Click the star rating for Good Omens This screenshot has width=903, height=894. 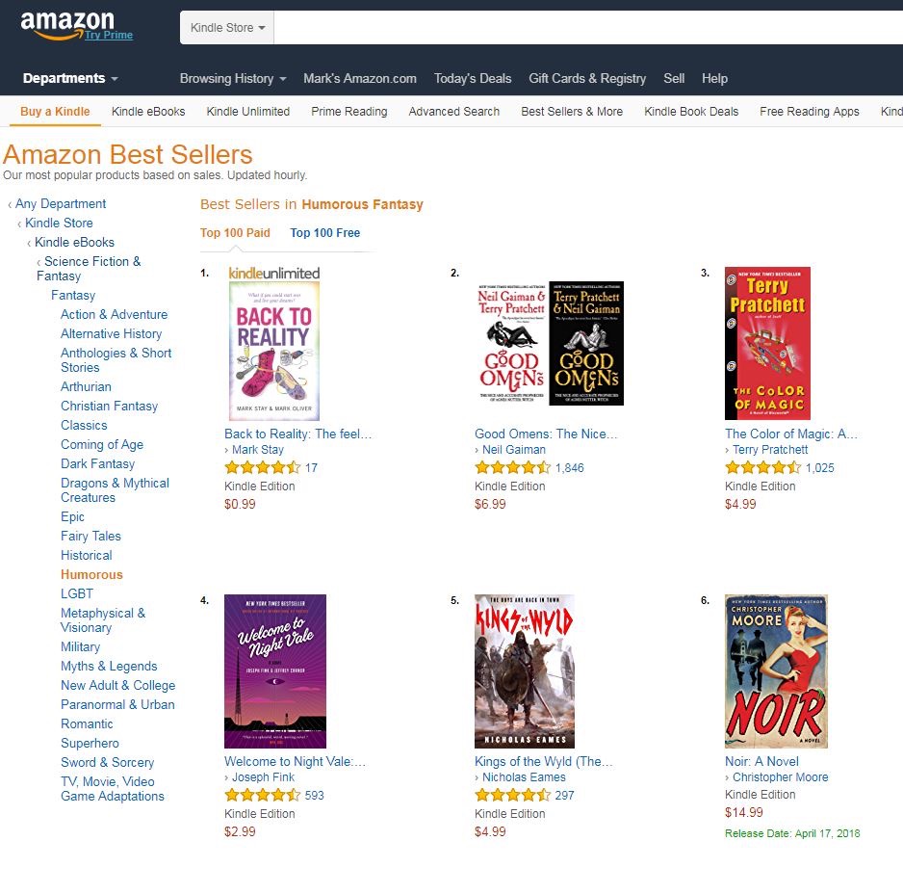click(512, 467)
